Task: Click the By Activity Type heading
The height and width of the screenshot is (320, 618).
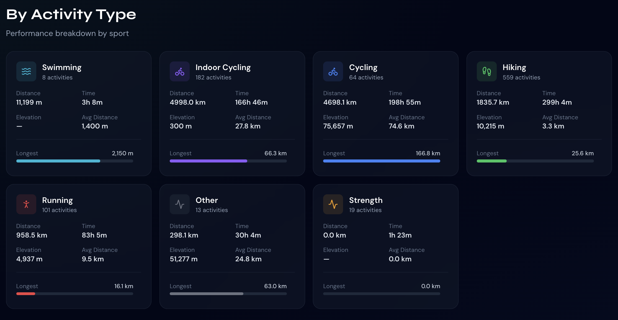Action: tap(71, 14)
